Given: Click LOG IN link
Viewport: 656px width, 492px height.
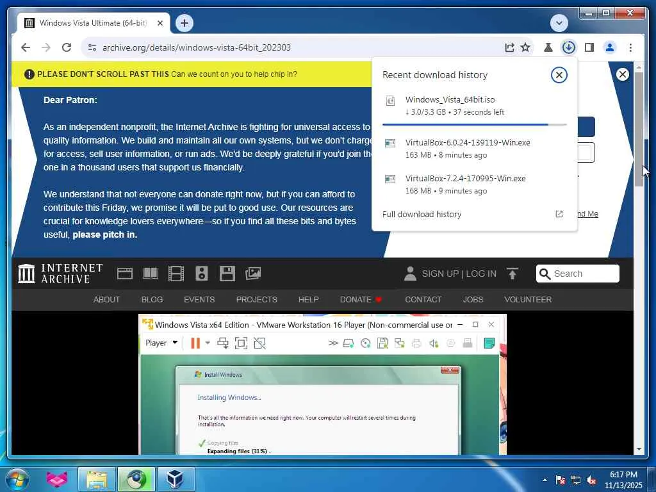Looking at the screenshot, I should click(x=481, y=274).
